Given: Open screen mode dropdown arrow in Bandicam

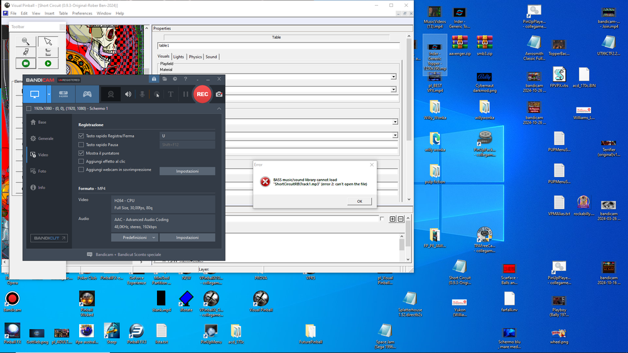Looking at the screenshot, I should pyautogui.click(x=49, y=95).
